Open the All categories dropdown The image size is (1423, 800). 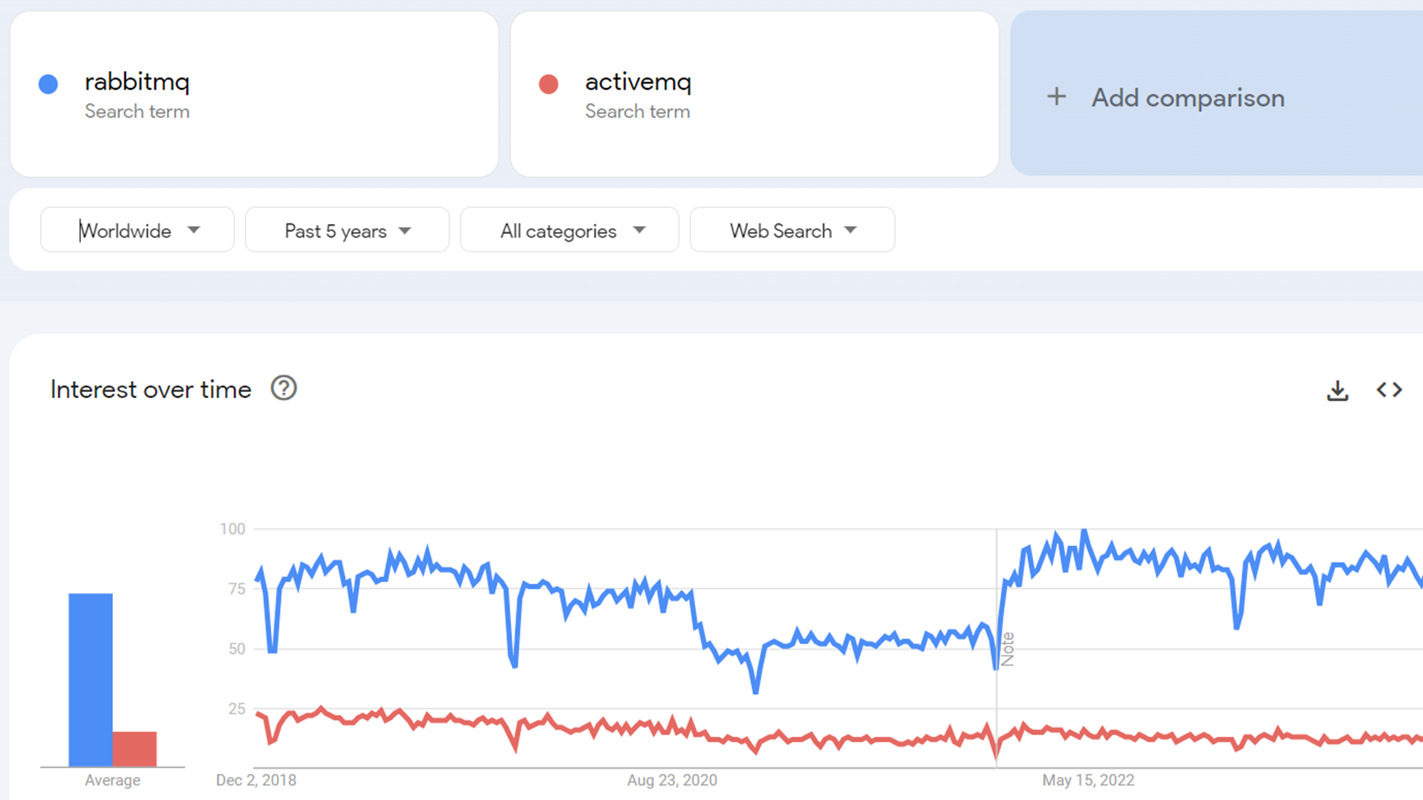(569, 230)
